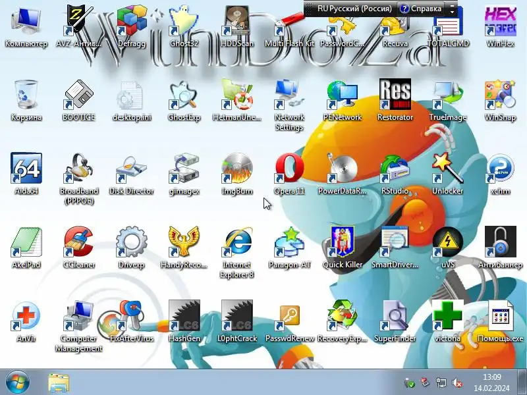Open WinHex shortcut
This screenshot has width=527, height=395.
pos(500,27)
